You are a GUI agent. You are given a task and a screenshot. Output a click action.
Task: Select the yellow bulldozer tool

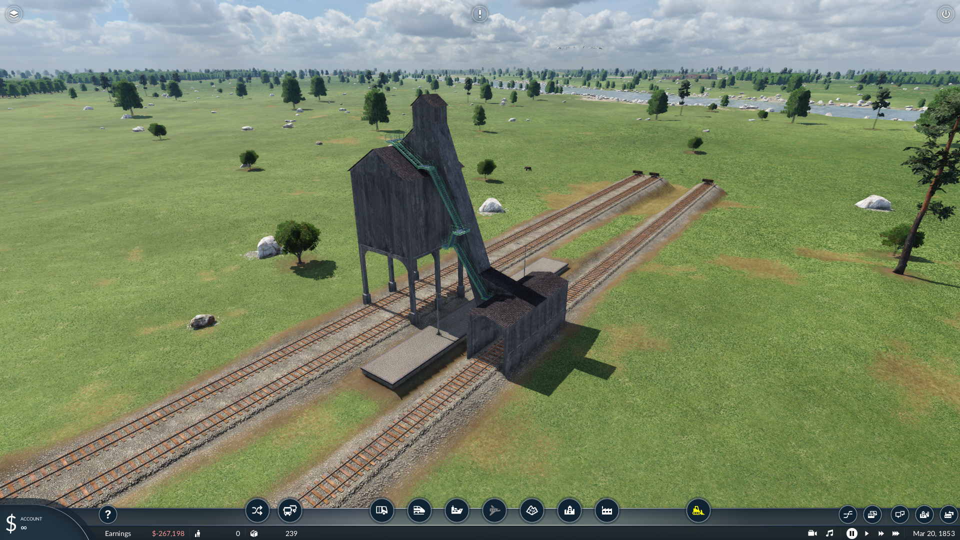[x=698, y=510]
